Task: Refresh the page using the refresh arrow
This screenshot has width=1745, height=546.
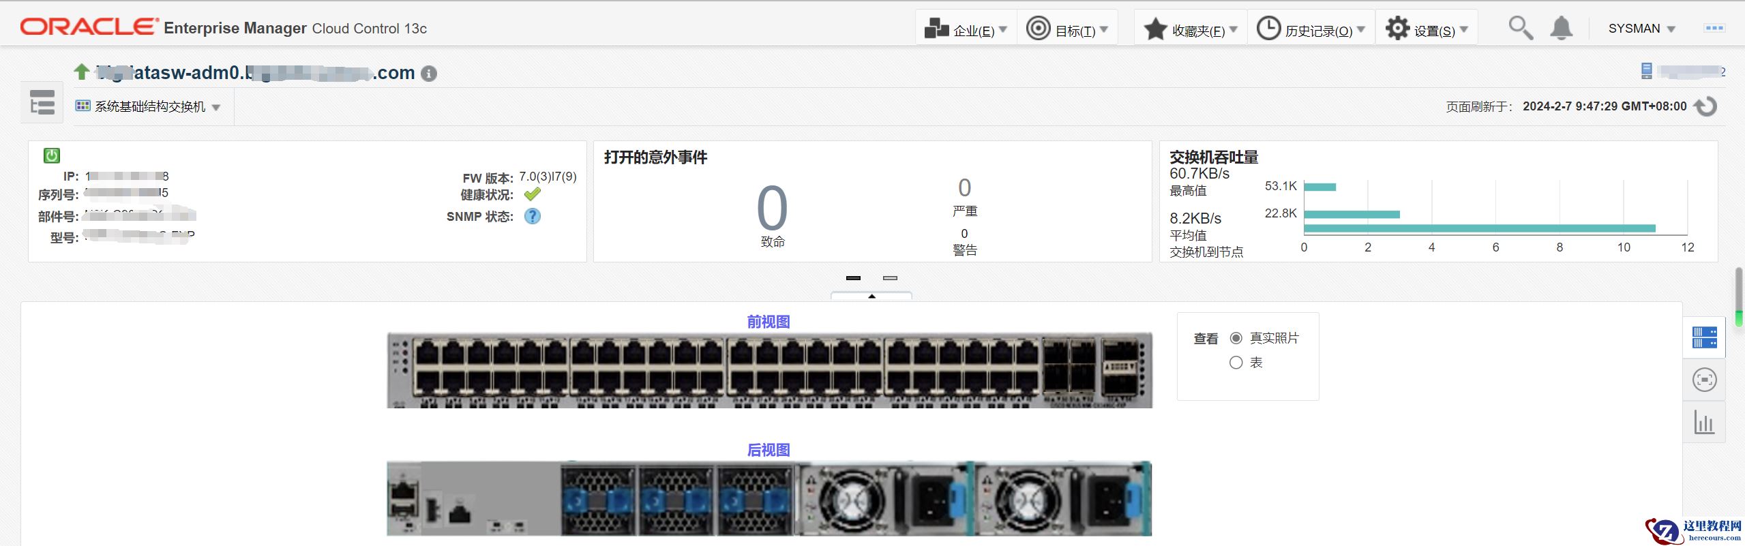Action: [x=1705, y=106]
